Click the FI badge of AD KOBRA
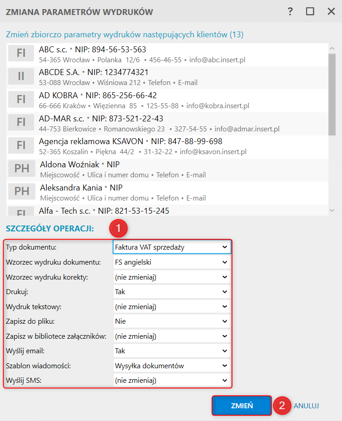This screenshot has height=421, width=342. tap(21, 100)
